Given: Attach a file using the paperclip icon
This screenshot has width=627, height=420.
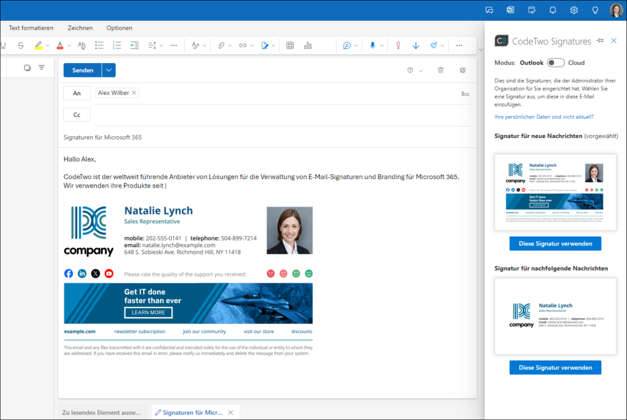Looking at the screenshot, I should click(x=222, y=45).
